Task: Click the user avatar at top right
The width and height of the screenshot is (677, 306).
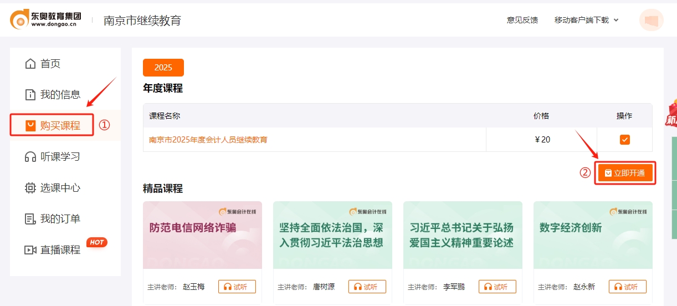Action: coord(651,20)
